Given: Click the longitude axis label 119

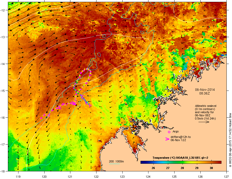Looking at the screenshot, I should 18,176.
